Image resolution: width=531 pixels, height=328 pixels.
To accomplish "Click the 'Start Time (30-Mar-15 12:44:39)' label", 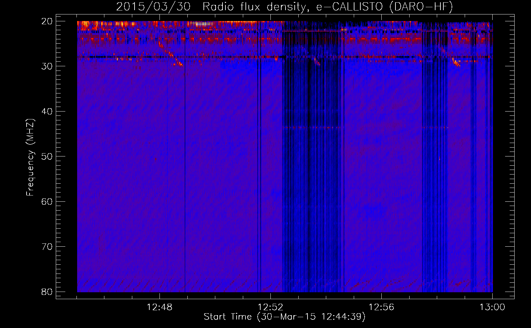I will point(285,317).
